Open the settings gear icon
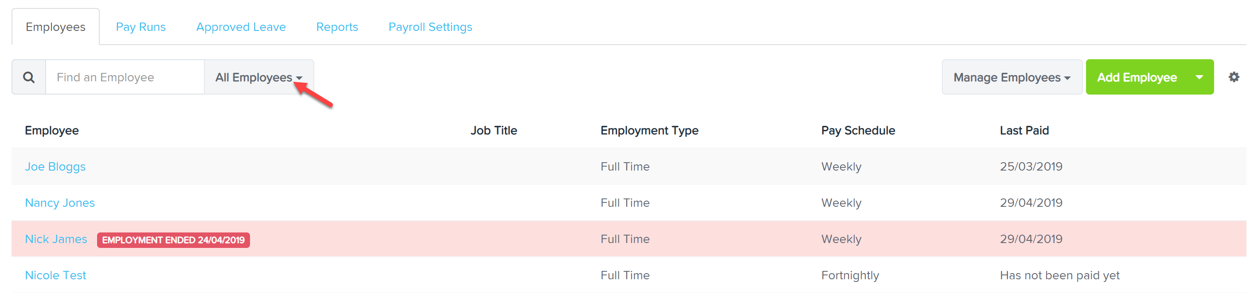Image resolution: width=1254 pixels, height=293 pixels. click(x=1234, y=77)
